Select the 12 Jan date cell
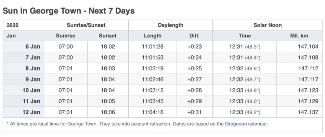The width and height of the screenshot is (325, 137). click(31, 112)
